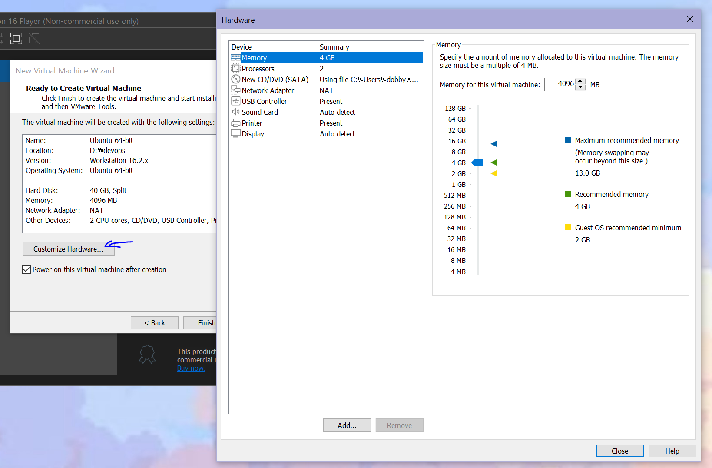Click the Device column header
Viewport: 712px width, 468px height.
[273, 47]
